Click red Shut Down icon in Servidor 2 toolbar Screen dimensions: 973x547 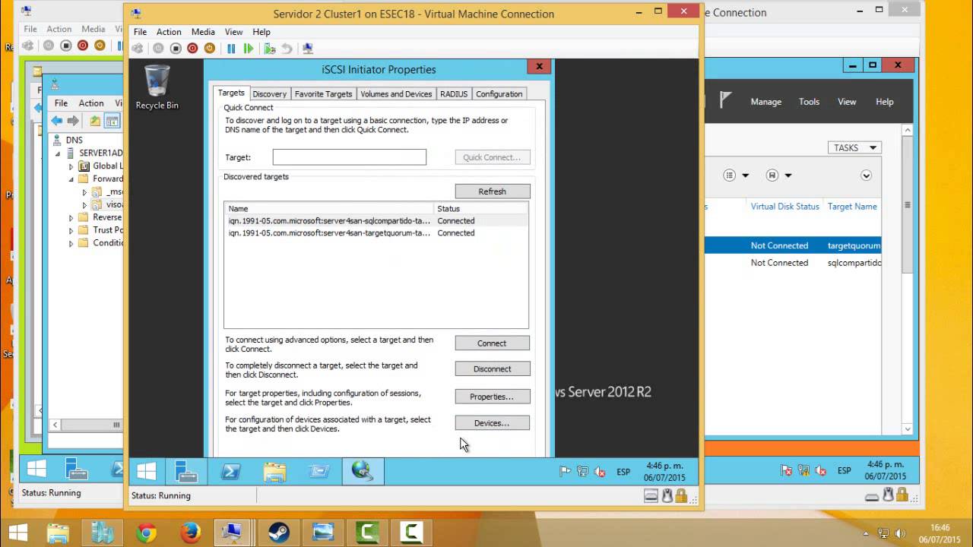[192, 48]
